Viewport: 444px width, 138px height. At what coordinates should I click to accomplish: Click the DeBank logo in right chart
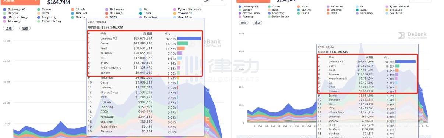(x=412, y=35)
